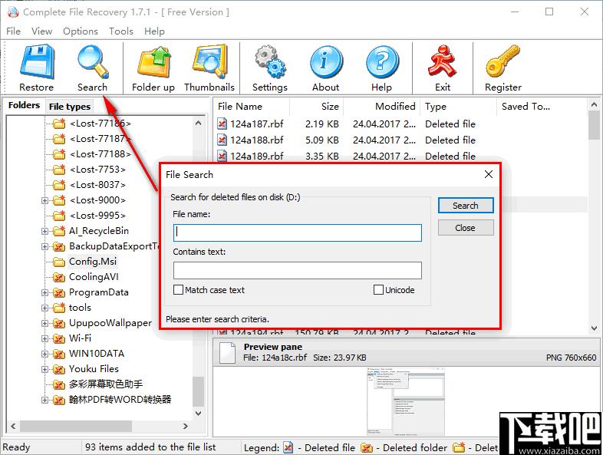This screenshot has width=603, height=455.
Task: Click the preview image thumbnail
Action: (x=406, y=401)
